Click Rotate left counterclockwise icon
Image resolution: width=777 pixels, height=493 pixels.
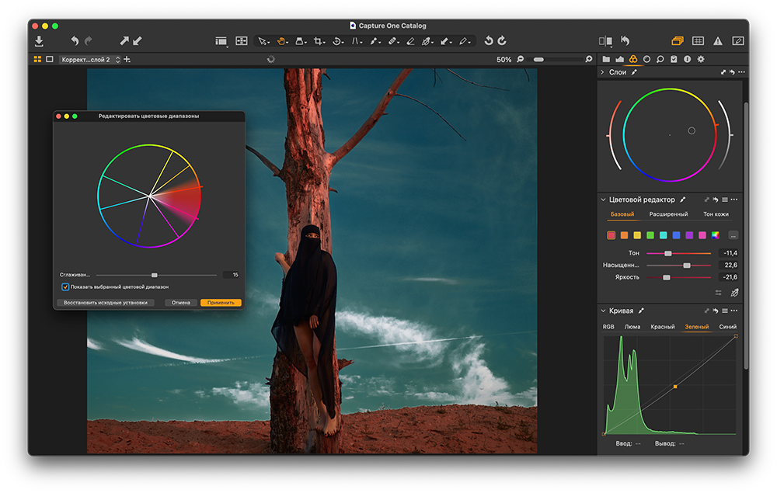[x=489, y=40]
